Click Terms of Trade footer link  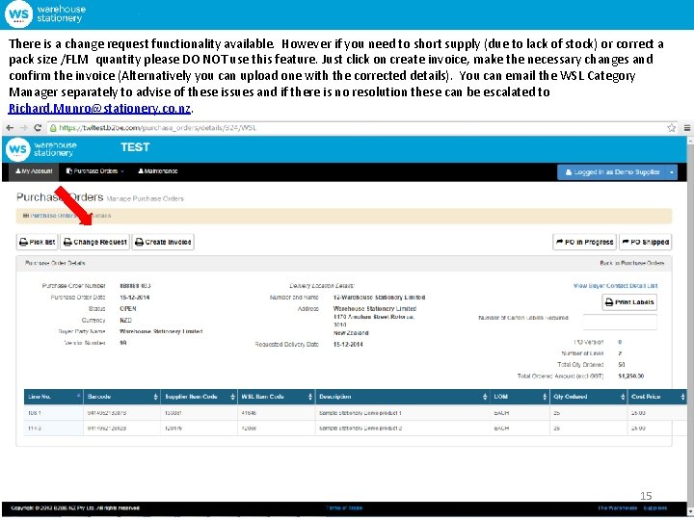coord(344,508)
